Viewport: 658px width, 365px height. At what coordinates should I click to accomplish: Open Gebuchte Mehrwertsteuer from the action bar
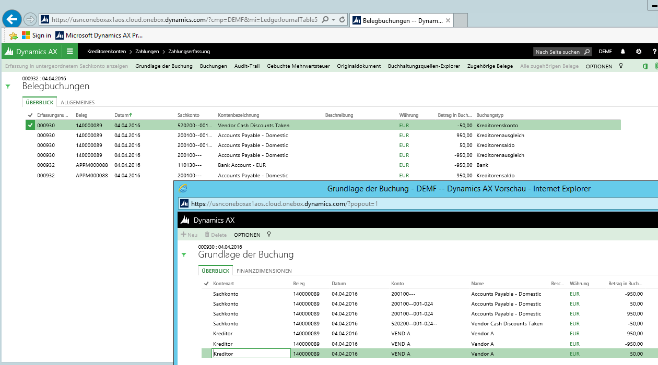(x=298, y=66)
